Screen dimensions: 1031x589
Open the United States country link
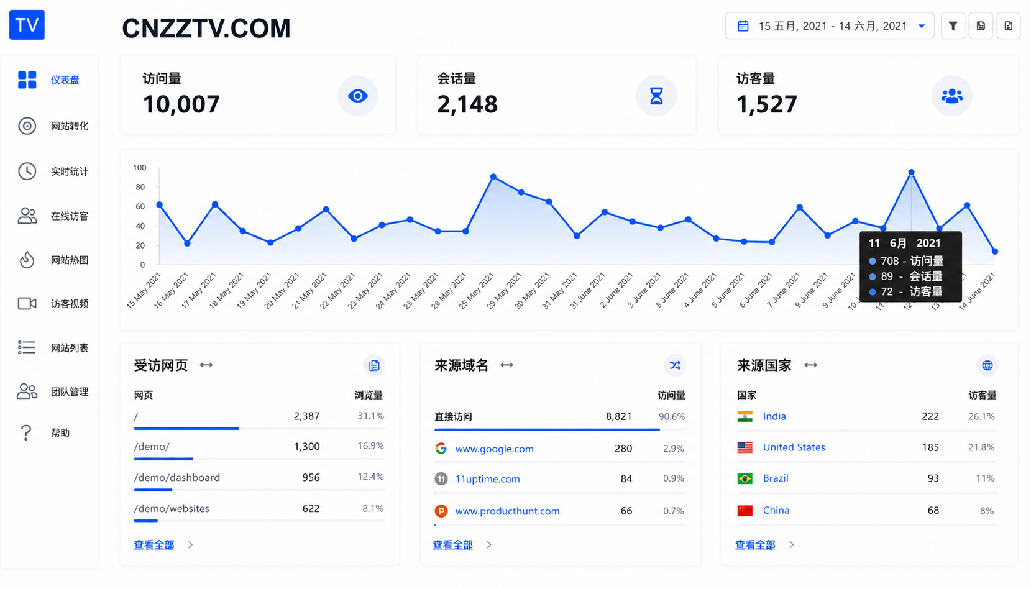[794, 447]
